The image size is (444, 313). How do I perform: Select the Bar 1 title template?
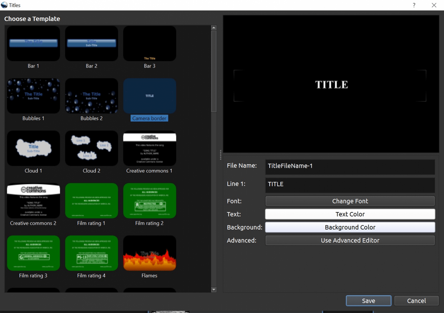click(33, 43)
